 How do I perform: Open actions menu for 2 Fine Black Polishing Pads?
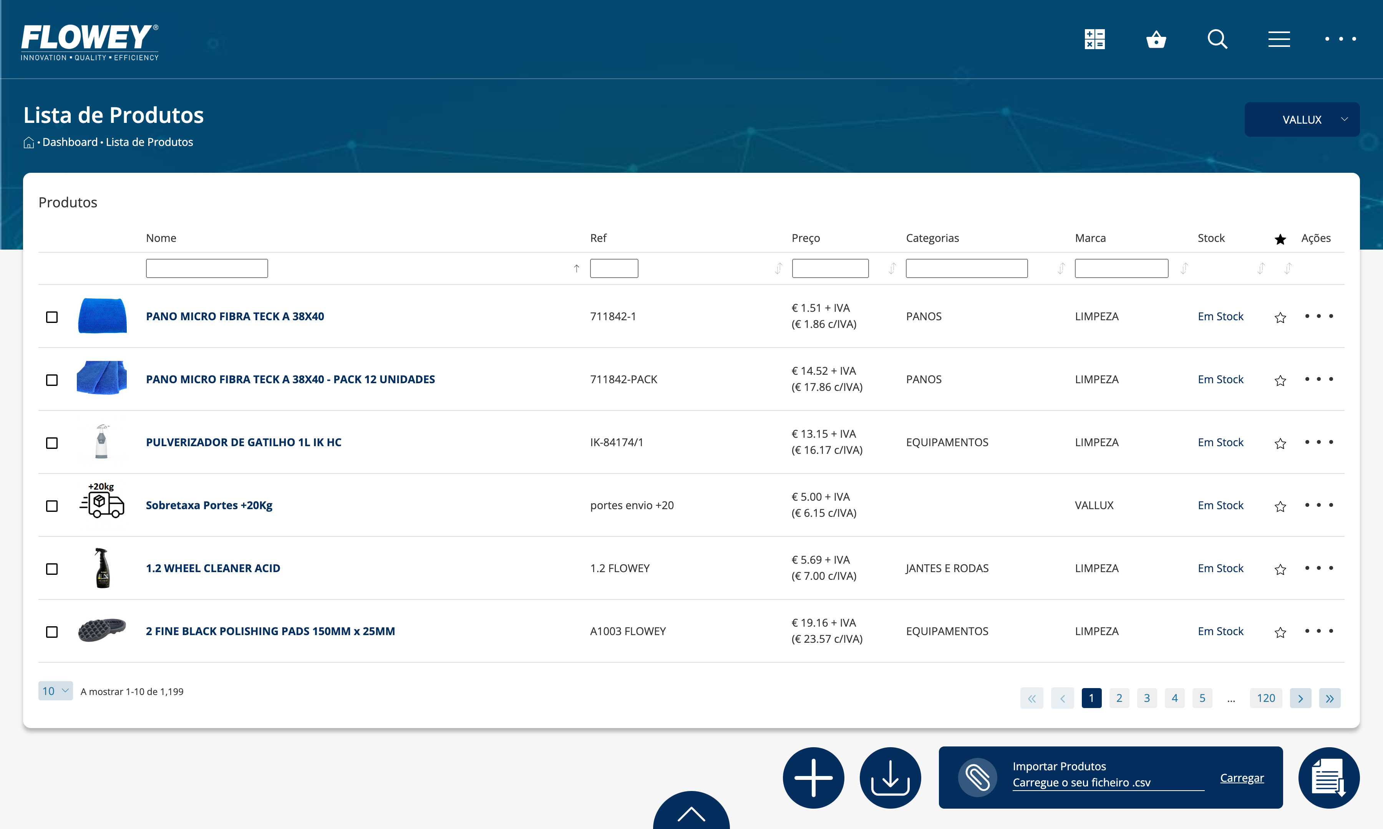pyautogui.click(x=1318, y=631)
